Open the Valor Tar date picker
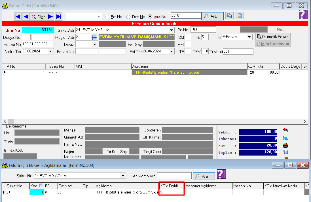 pyautogui.click(x=50, y=51)
